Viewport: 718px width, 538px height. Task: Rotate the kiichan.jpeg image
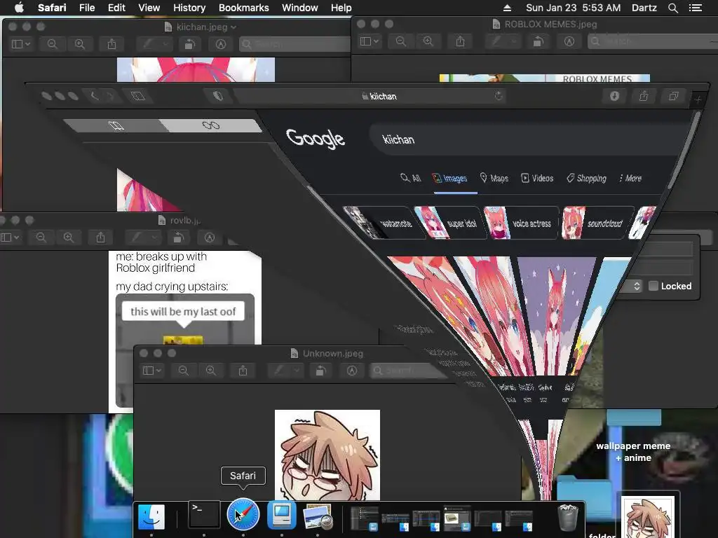tap(190, 44)
